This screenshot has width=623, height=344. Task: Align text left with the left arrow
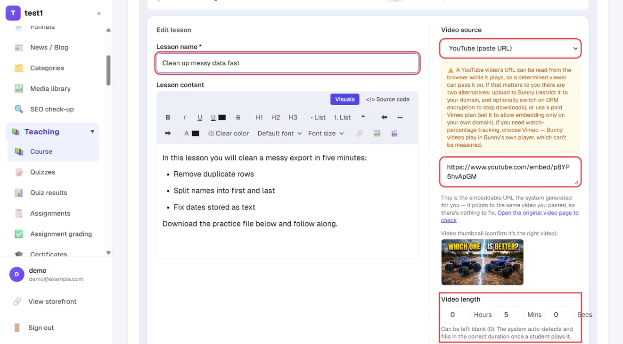[x=384, y=117]
